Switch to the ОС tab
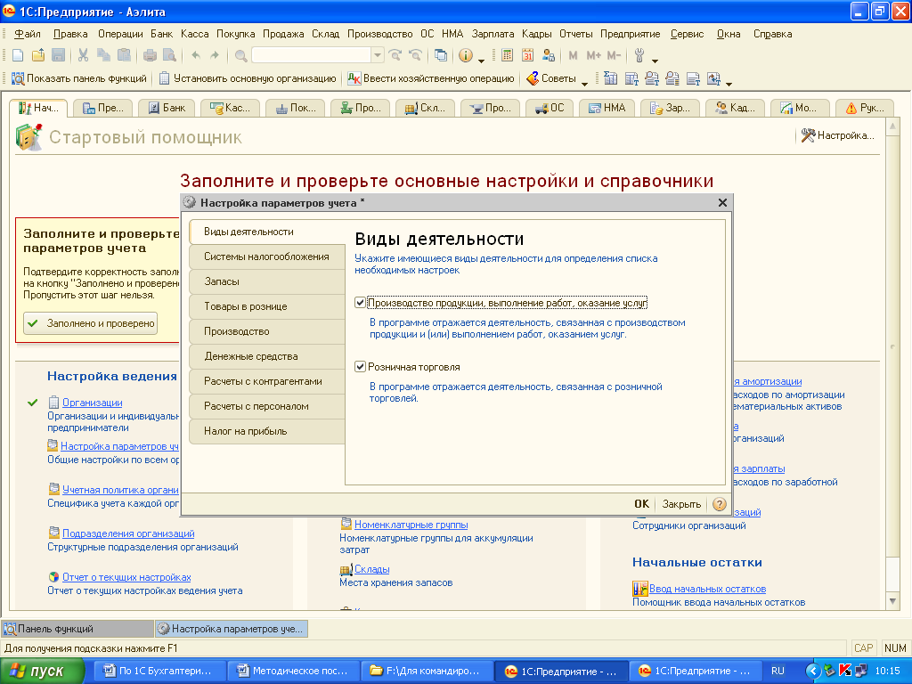Image resolution: width=912 pixels, height=684 pixels. click(x=550, y=108)
